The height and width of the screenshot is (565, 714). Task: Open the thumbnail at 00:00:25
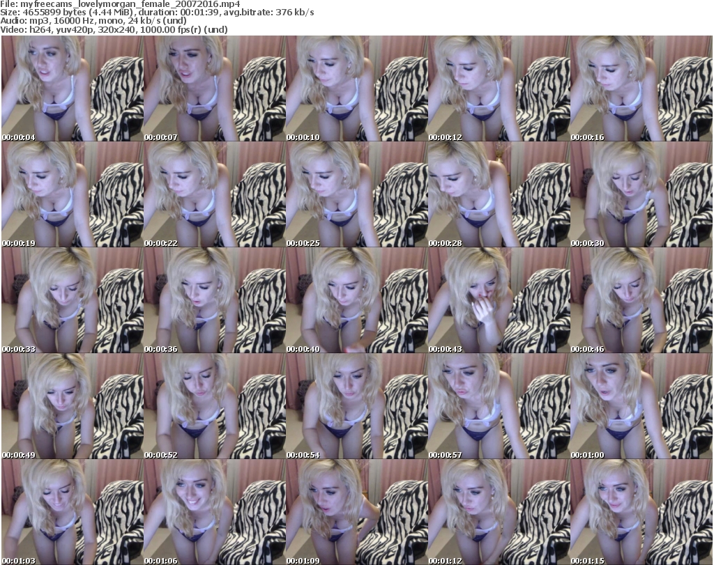click(x=357, y=194)
